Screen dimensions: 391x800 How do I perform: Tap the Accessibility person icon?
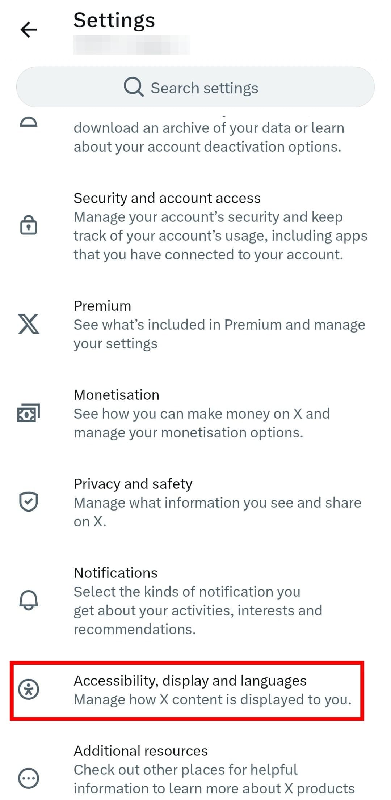[x=29, y=689]
